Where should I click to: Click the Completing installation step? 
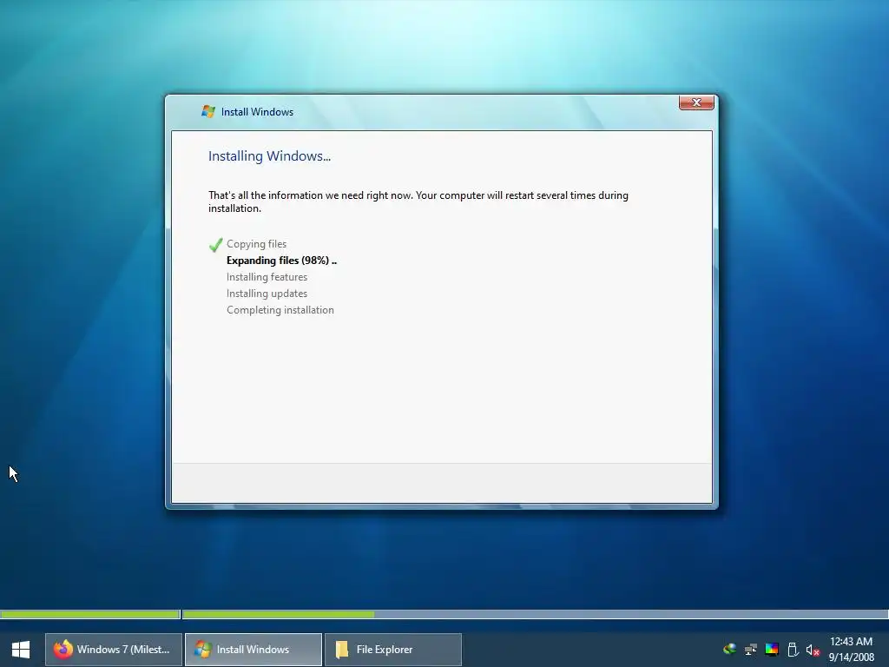point(280,310)
